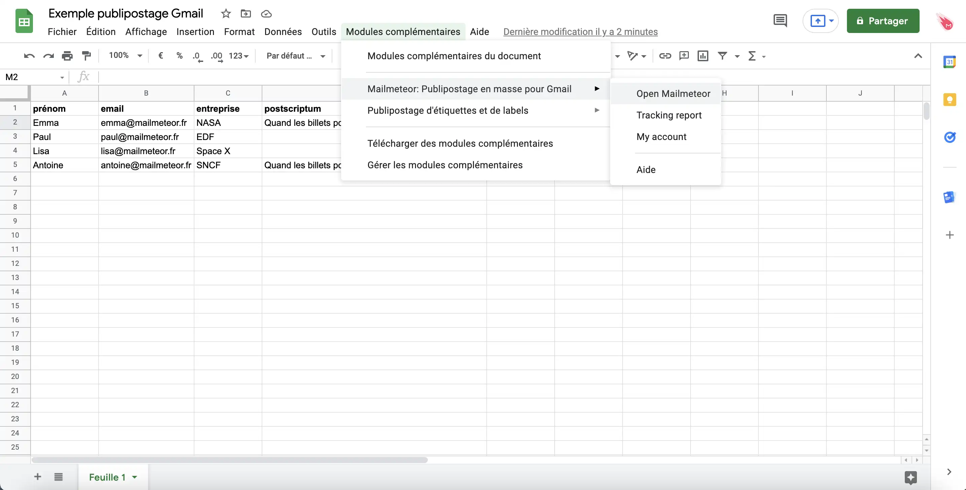Click the Functions sigma icon
Image resolution: width=966 pixels, height=490 pixels.
click(752, 56)
